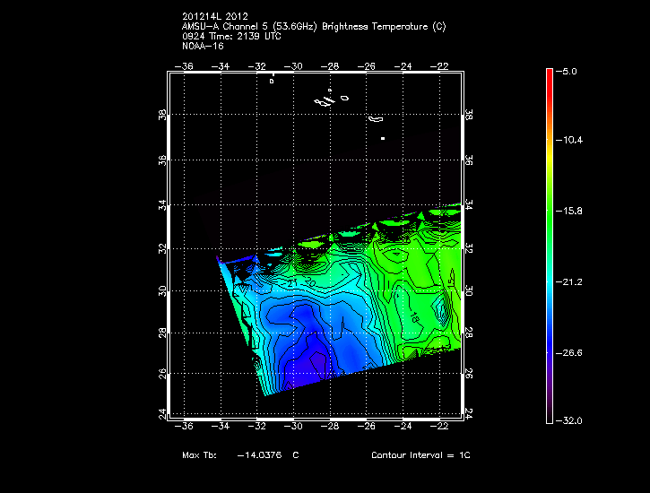Pick the green section of the color bar

coord(550,211)
